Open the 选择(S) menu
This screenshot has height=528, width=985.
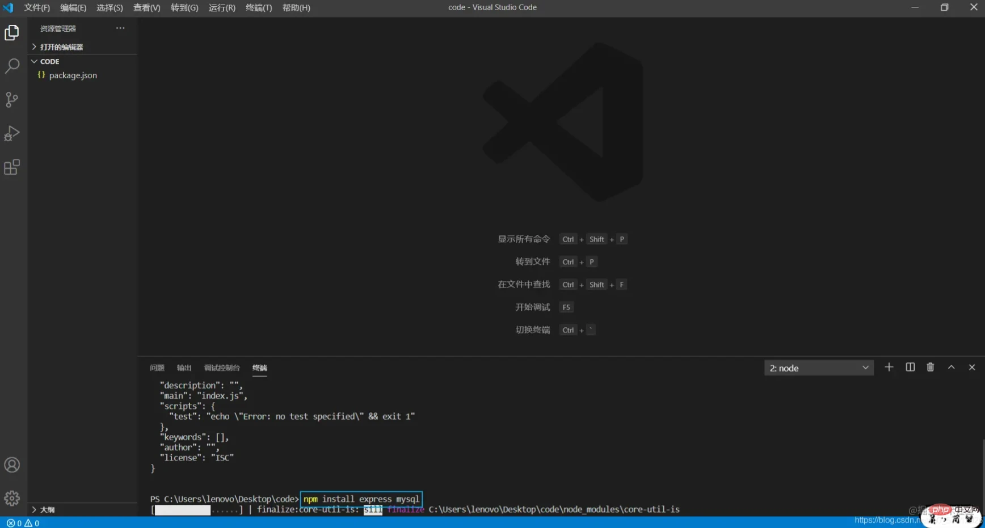click(x=110, y=8)
